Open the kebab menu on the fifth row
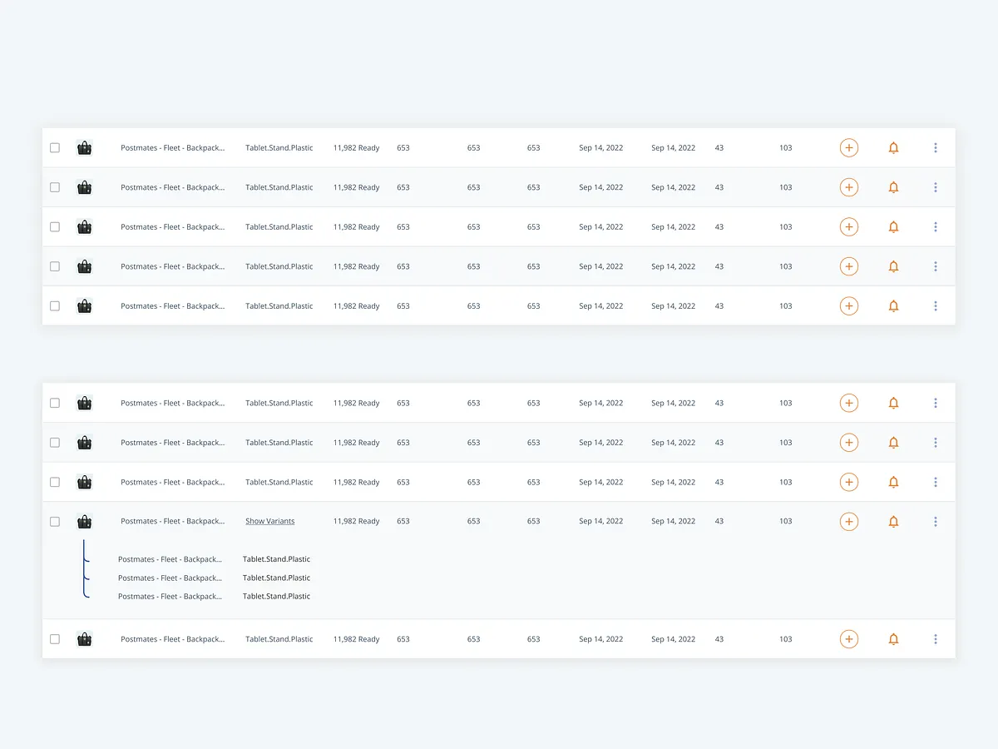The image size is (998, 749). click(936, 305)
